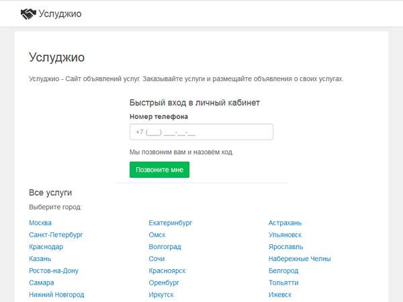Choose the Краснодар city link
Viewport: 403px width, 302px height.
(x=46, y=247)
